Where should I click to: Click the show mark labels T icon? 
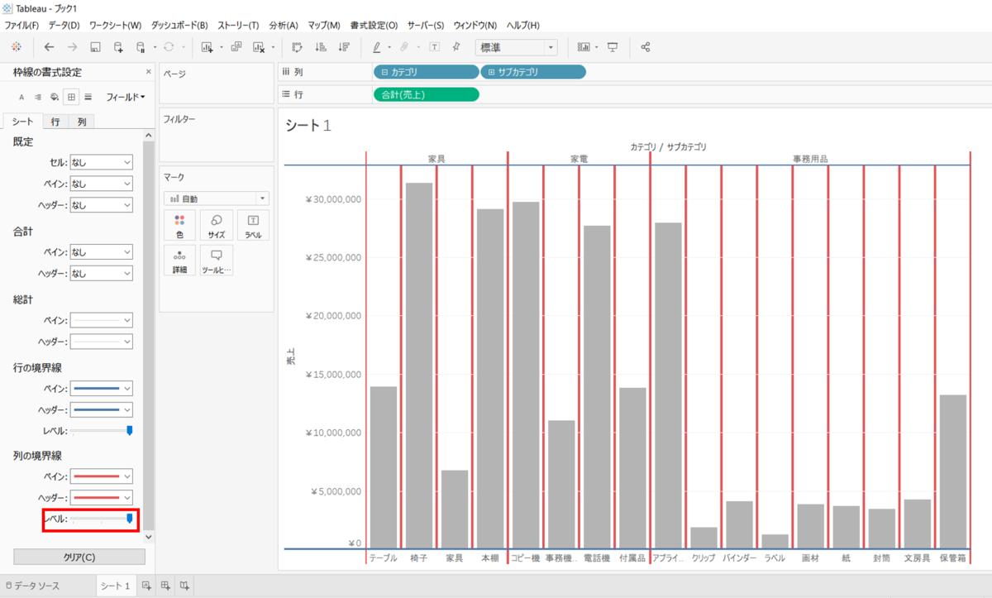click(435, 47)
